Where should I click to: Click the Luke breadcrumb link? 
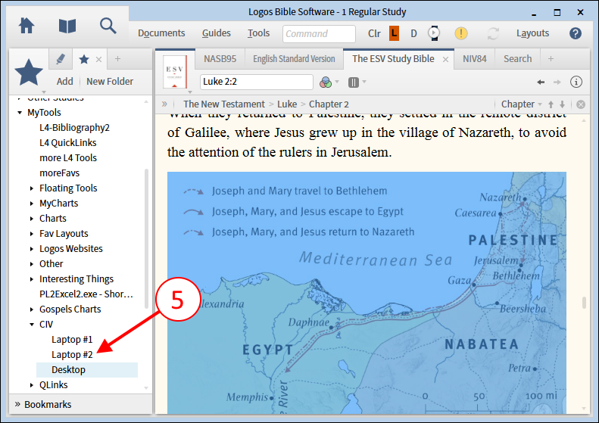(x=287, y=104)
